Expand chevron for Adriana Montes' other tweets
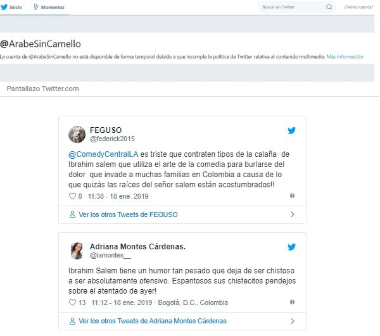Screen dimensions: 380x336 coord(292,321)
